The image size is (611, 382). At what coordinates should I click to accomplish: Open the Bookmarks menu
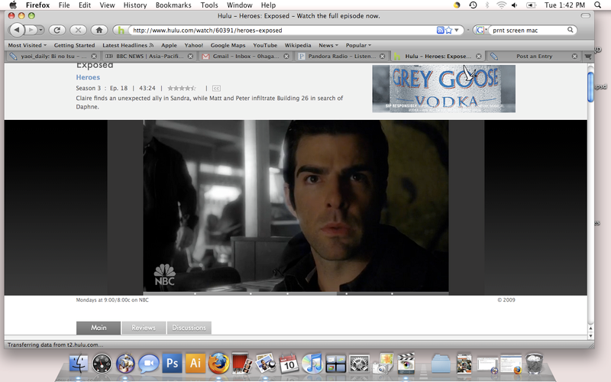[x=173, y=5]
